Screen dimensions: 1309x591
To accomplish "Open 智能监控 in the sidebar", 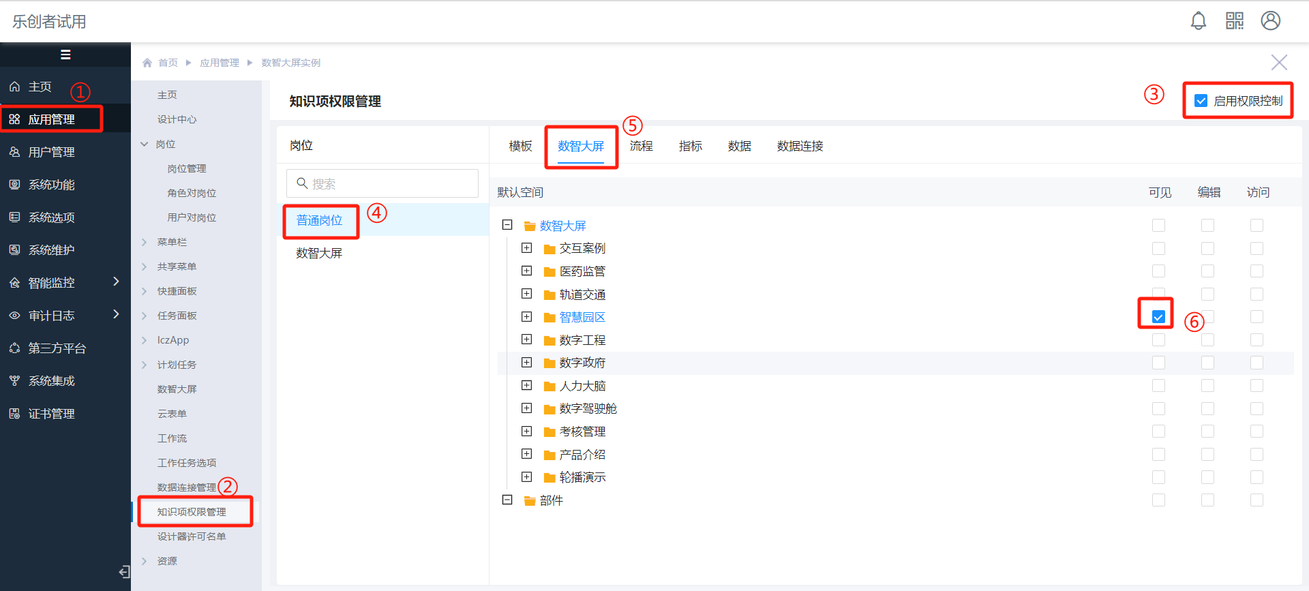I will (52, 283).
